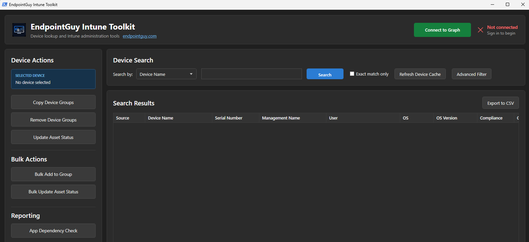This screenshot has width=529, height=242.
Task: Open the Search by Device Name dropdown
Action: point(166,74)
